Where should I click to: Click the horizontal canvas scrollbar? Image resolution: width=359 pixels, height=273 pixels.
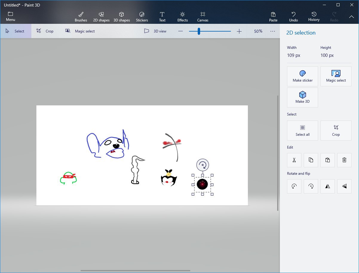click(x=135, y=271)
